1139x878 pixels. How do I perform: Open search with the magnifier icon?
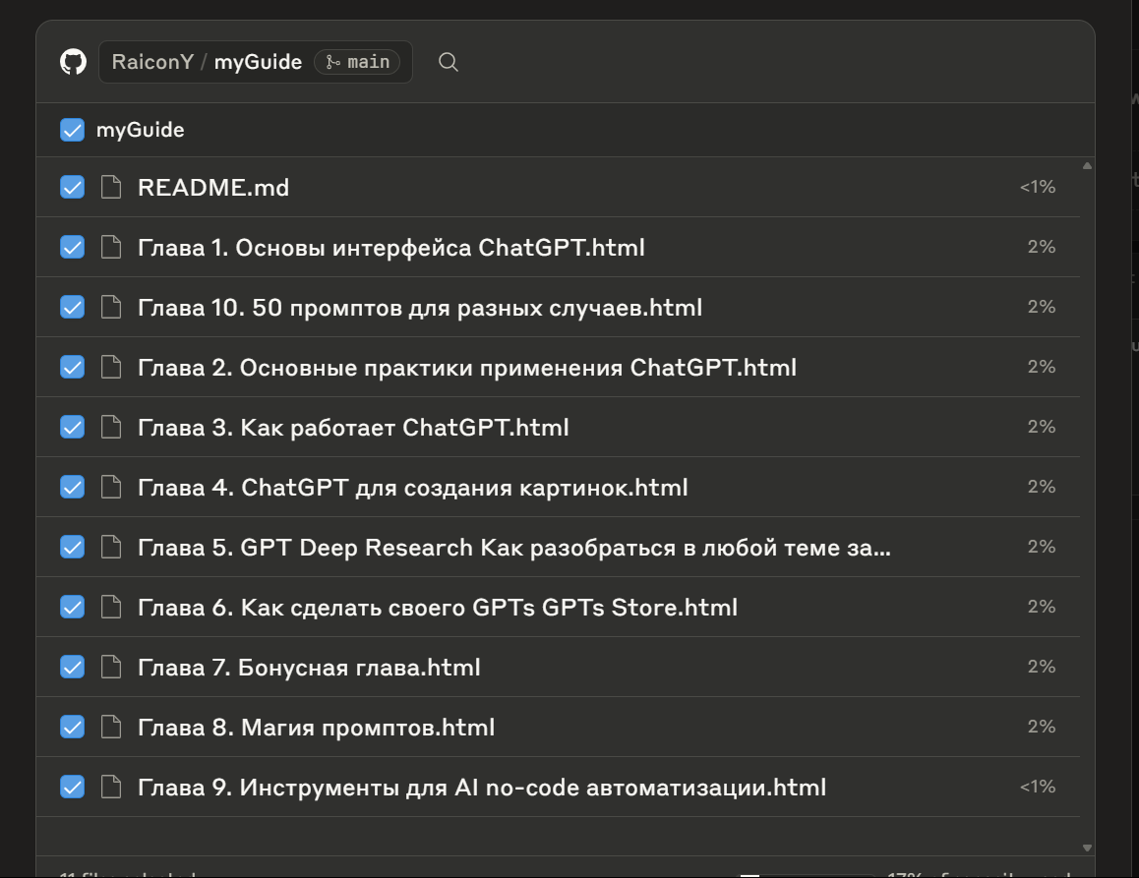[x=449, y=62]
